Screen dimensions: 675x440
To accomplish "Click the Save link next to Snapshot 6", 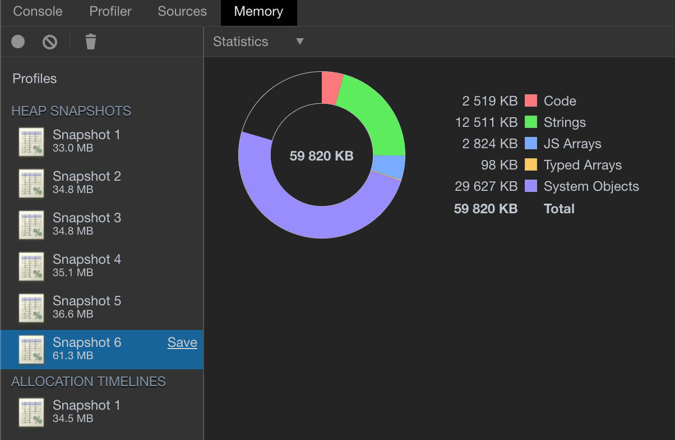I will click(x=182, y=342).
